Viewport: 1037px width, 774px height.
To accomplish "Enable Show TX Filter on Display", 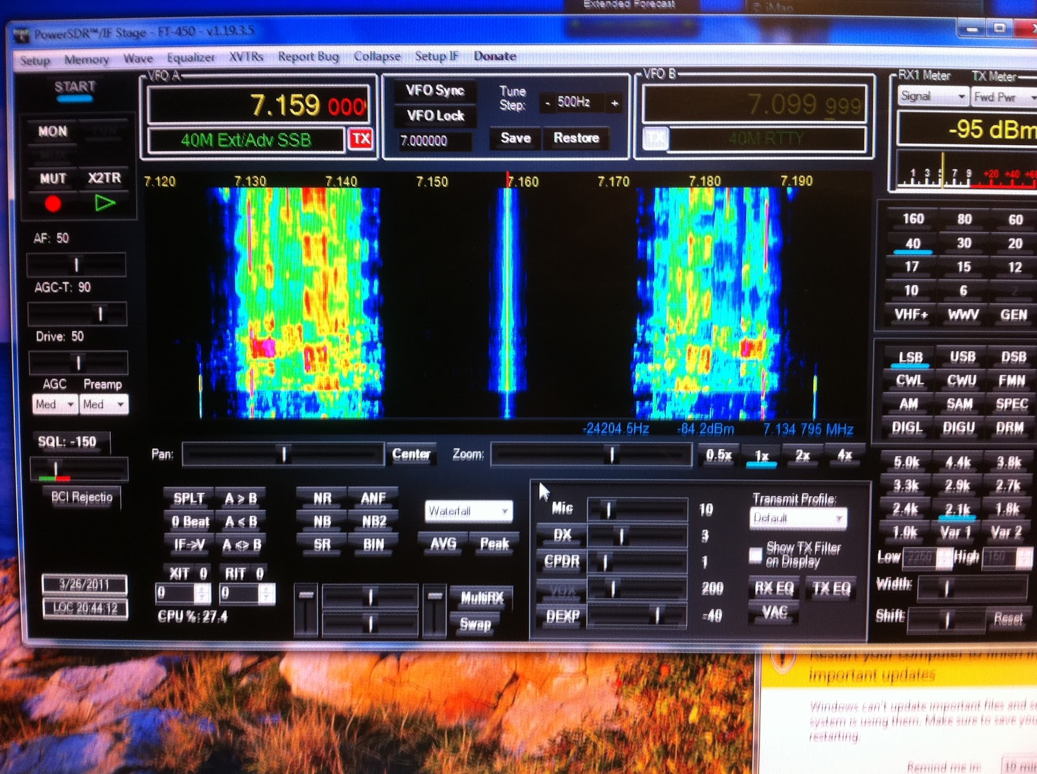I will 756,554.
